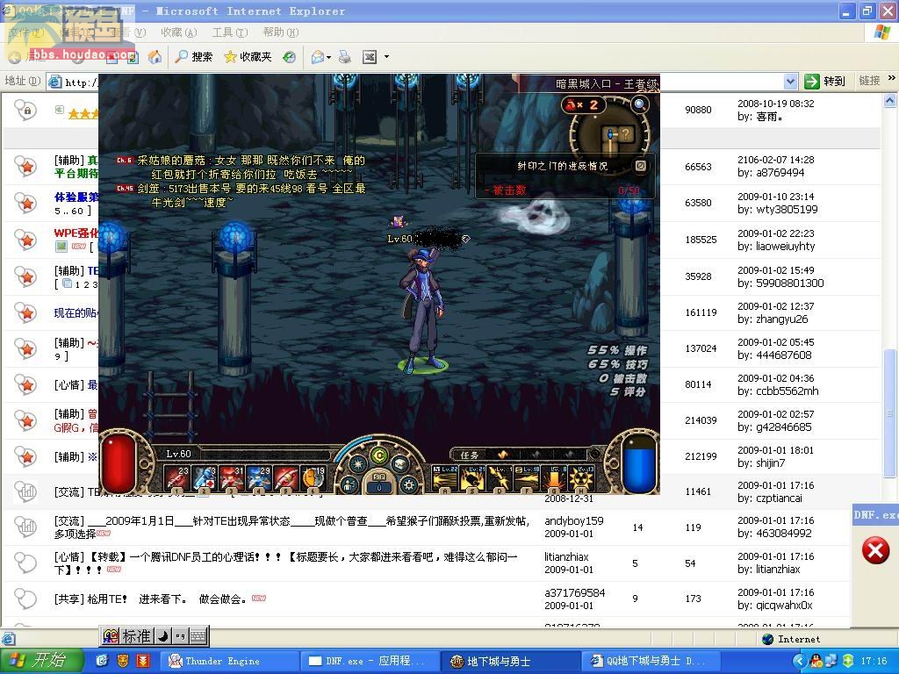
Task: Click the 收藏夹 favorites toolbar button
Action: pyautogui.click(x=248, y=57)
